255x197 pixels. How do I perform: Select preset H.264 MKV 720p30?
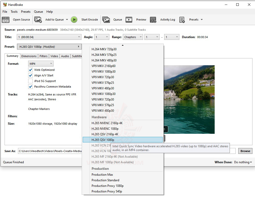pyautogui.click(x=123, y=49)
